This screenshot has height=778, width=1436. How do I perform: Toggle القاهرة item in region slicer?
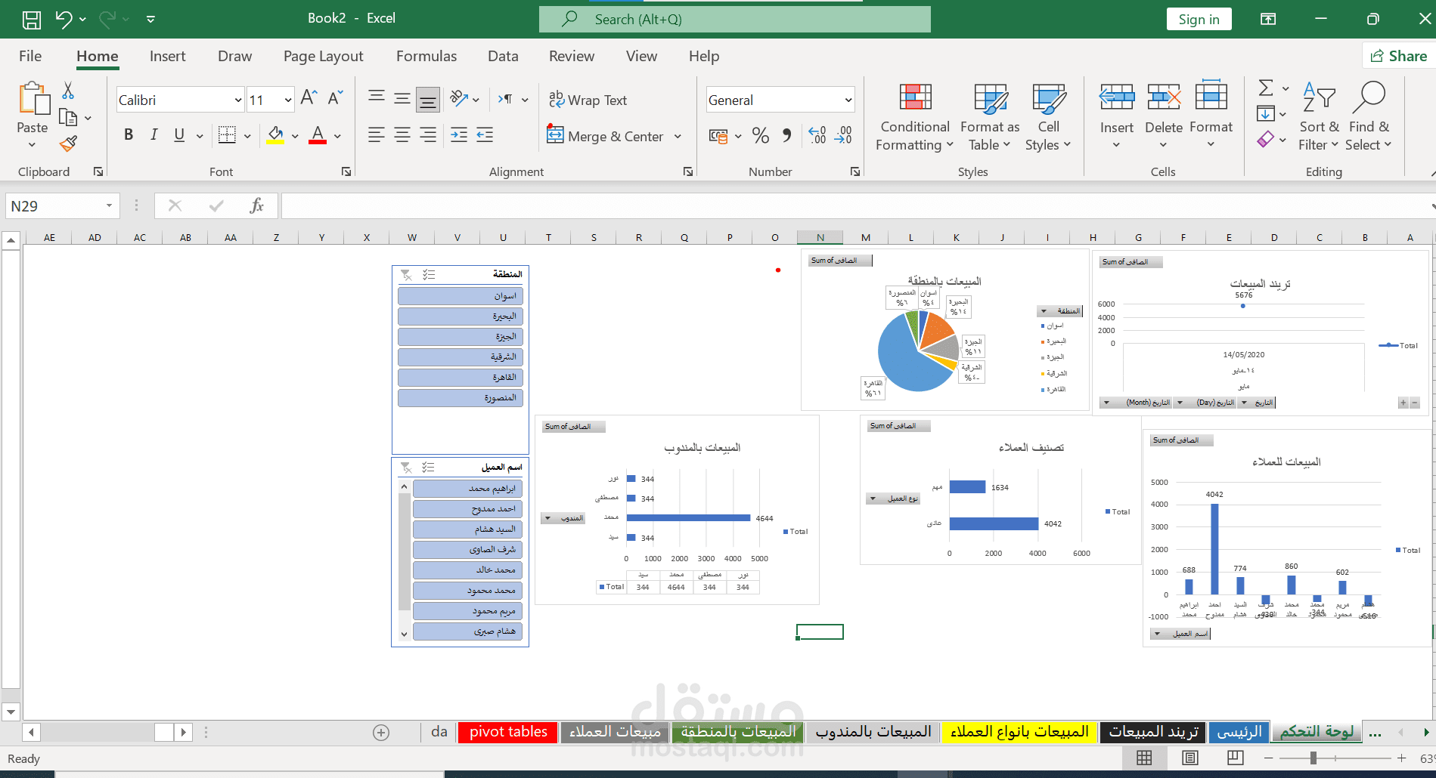pos(461,378)
